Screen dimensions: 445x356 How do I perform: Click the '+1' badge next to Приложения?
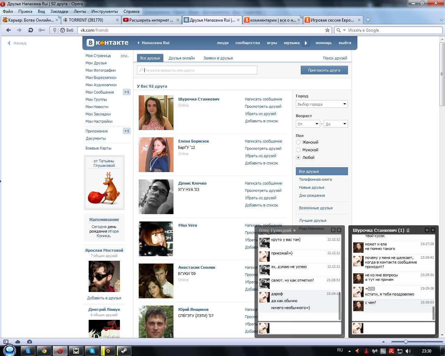point(127,131)
